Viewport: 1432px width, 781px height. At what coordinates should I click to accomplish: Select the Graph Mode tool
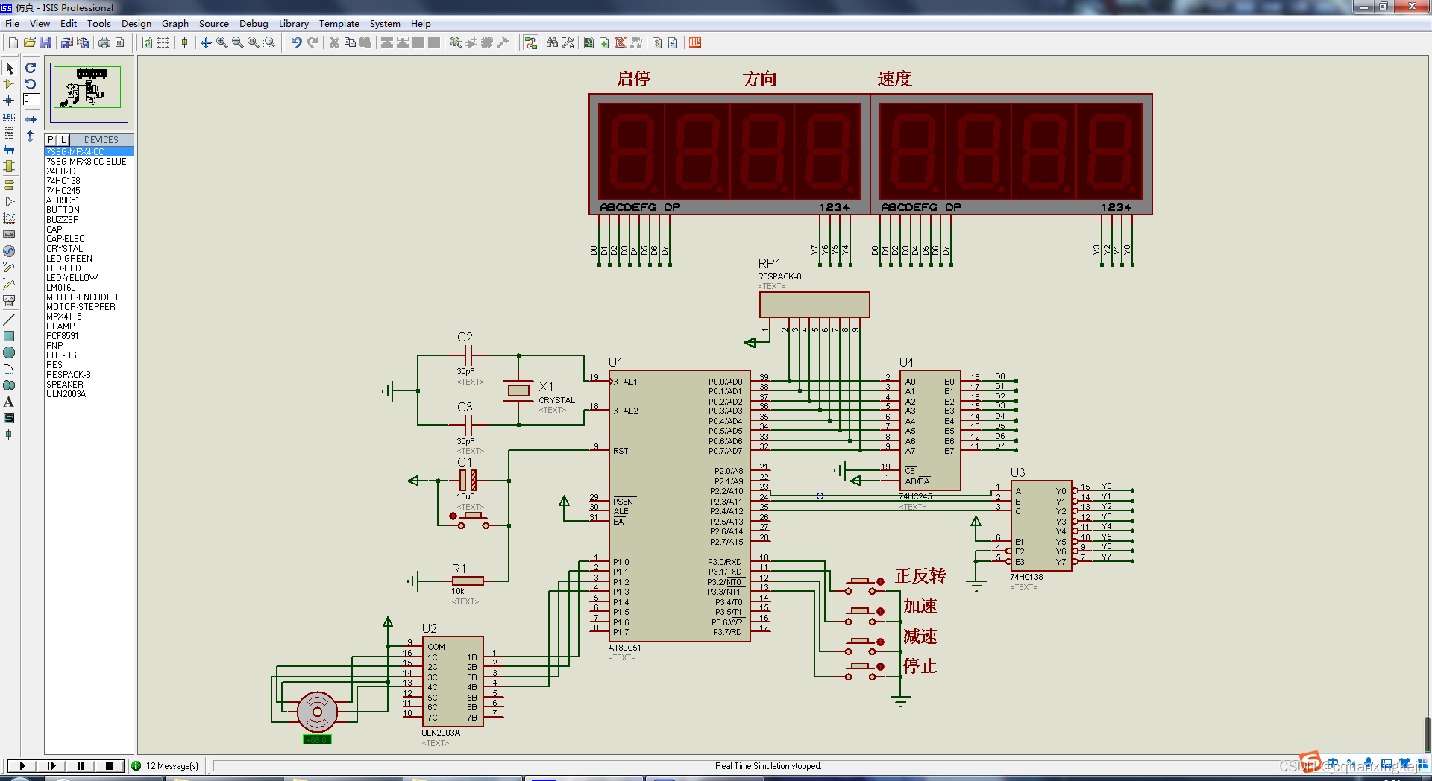pyautogui.click(x=9, y=218)
